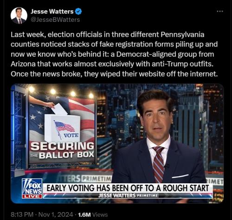Click the blue verified checkmark badge
The height and width of the screenshot is (220, 232).
coord(78,12)
